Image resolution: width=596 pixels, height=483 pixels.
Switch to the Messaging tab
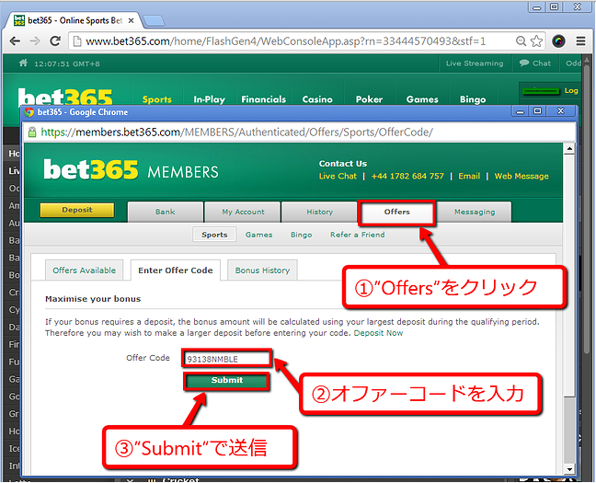point(475,212)
